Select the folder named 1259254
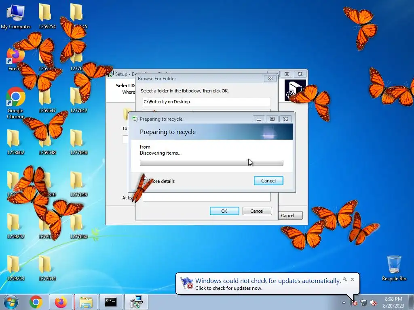 pyautogui.click(x=47, y=16)
